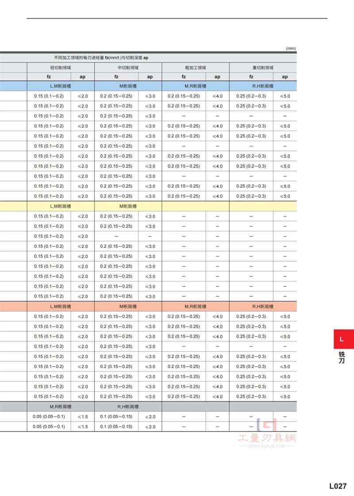Select the ap subheader under 重切削领域

(x=285, y=77)
